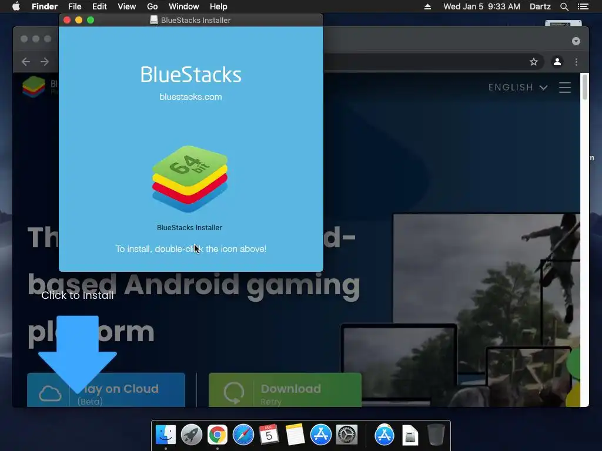This screenshot has height=451, width=602.
Task: Open the View menu
Action: point(127,6)
